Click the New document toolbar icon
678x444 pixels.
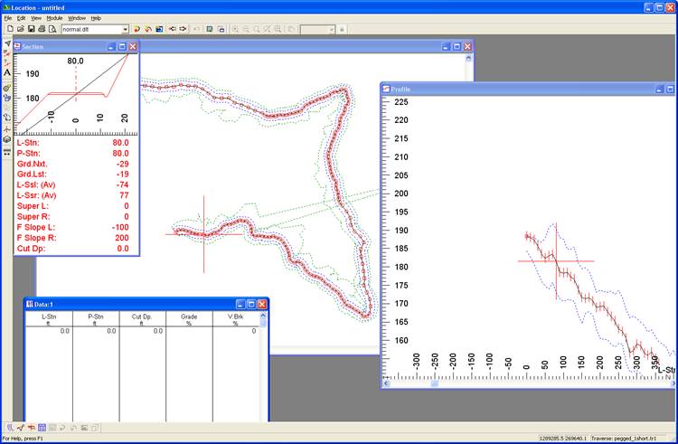click(x=10, y=29)
